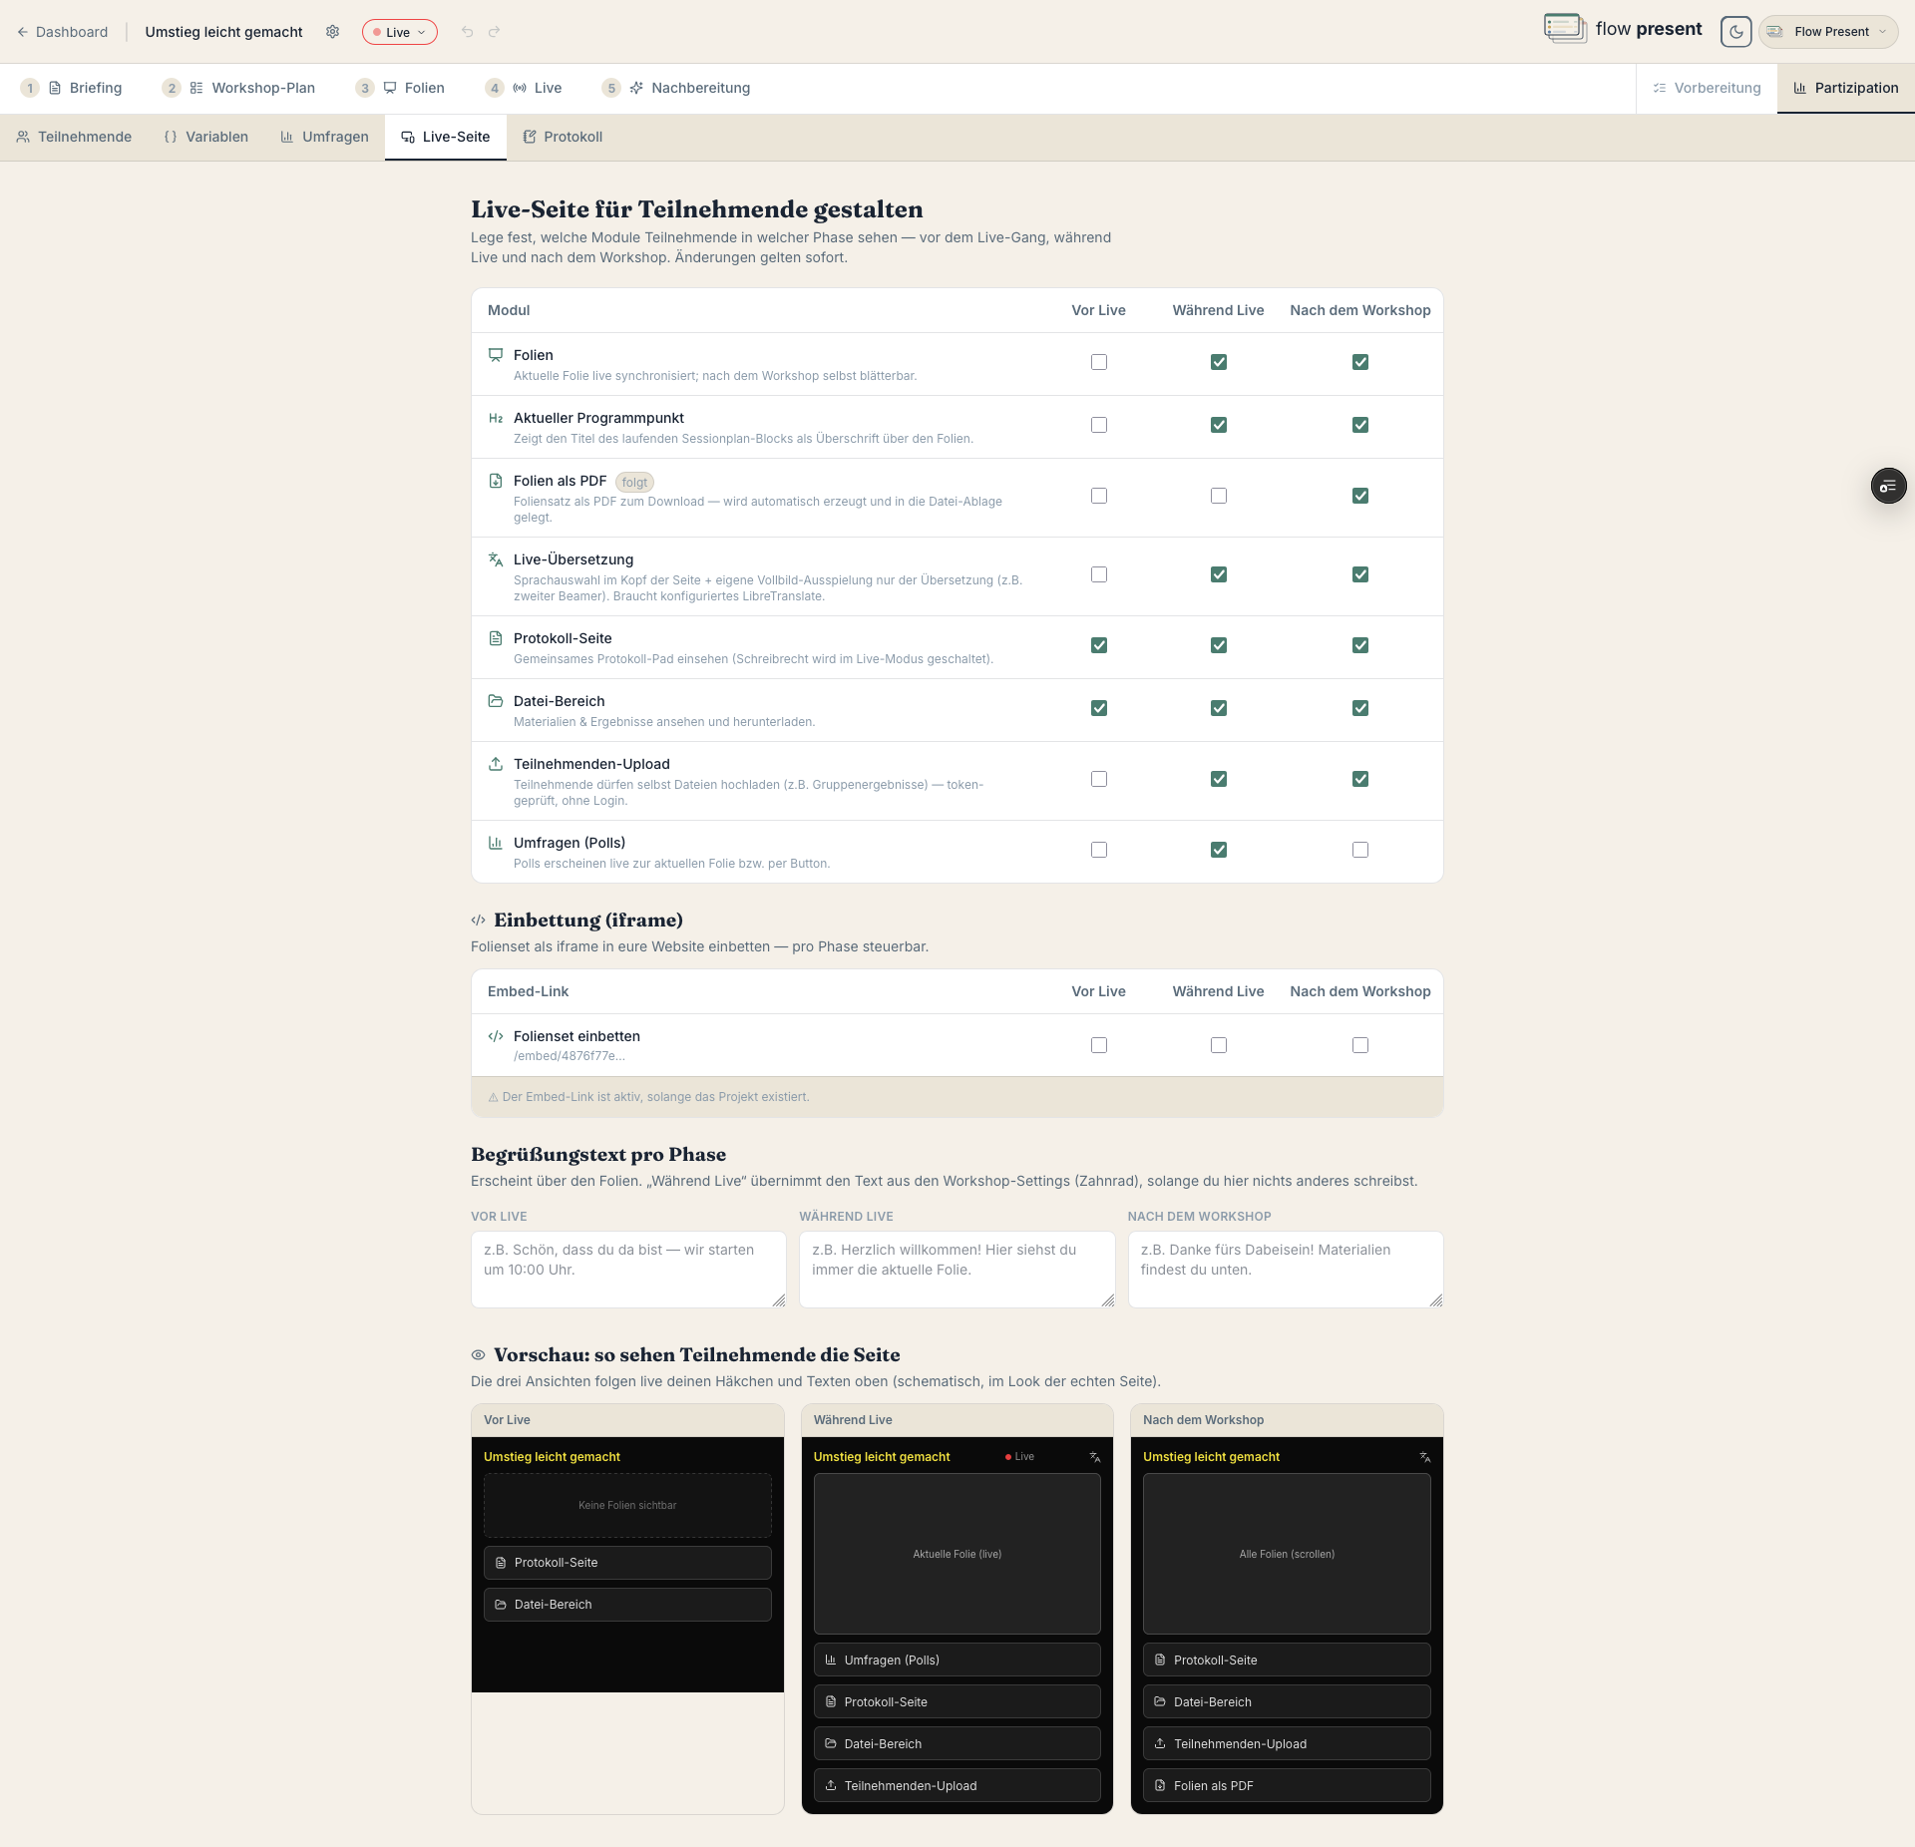This screenshot has height=1847, width=1915.
Task: Go to step 4 Live
Action: [525, 88]
